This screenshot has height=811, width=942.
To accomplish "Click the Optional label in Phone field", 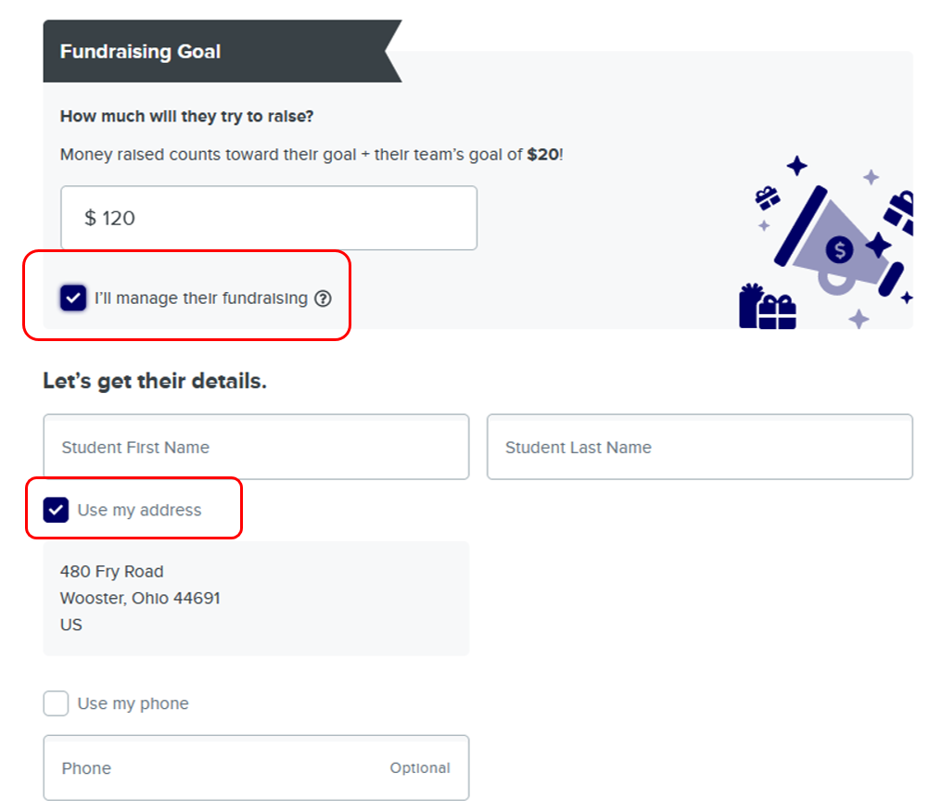I will click(x=419, y=767).
